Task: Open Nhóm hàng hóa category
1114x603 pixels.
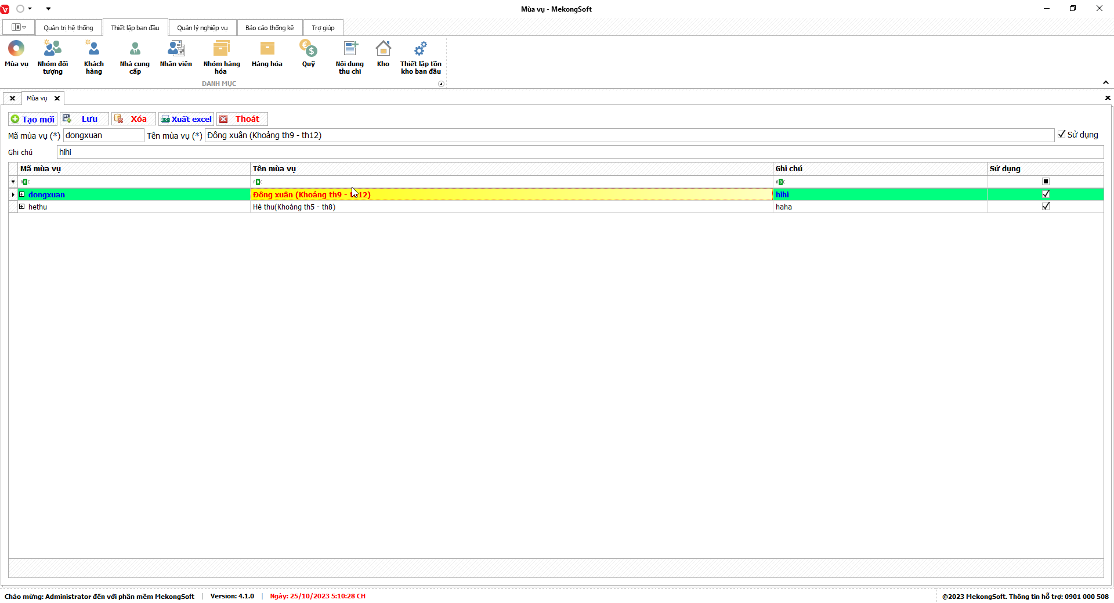Action: 221,57
